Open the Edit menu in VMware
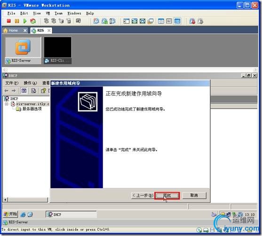The height and width of the screenshot is (236, 262). 24,13
